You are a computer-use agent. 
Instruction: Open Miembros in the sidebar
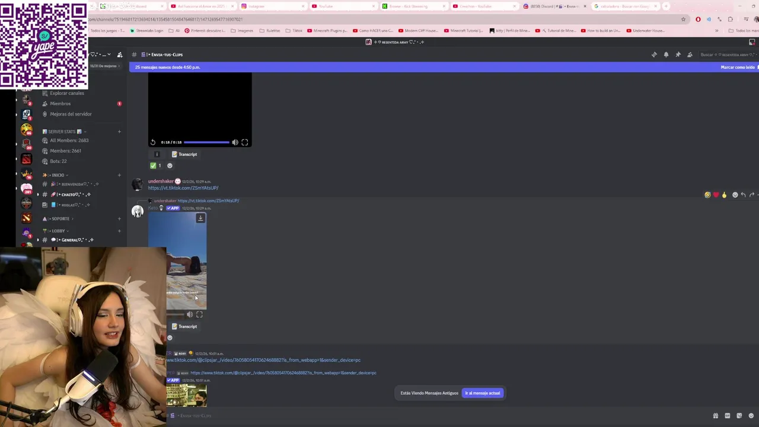pyautogui.click(x=60, y=104)
